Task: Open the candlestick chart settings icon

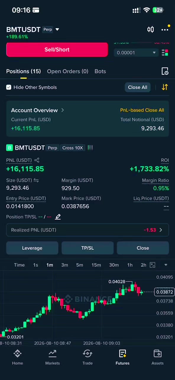Action: pos(150,29)
